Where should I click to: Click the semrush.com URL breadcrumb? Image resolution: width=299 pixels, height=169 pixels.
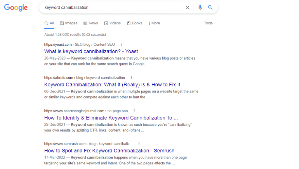pyautogui.click(x=88, y=144)
